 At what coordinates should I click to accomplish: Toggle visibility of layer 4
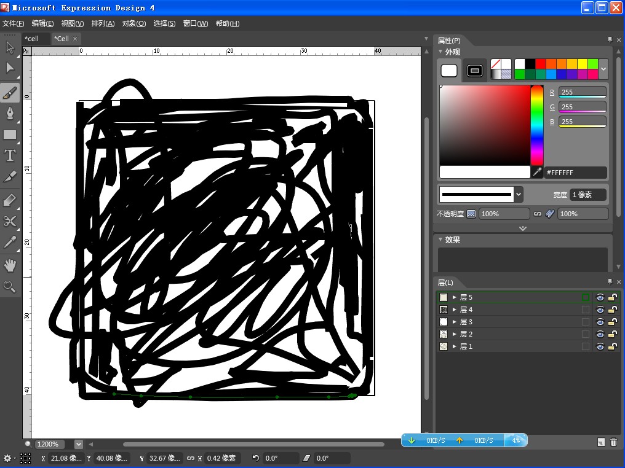click(600, 310)
